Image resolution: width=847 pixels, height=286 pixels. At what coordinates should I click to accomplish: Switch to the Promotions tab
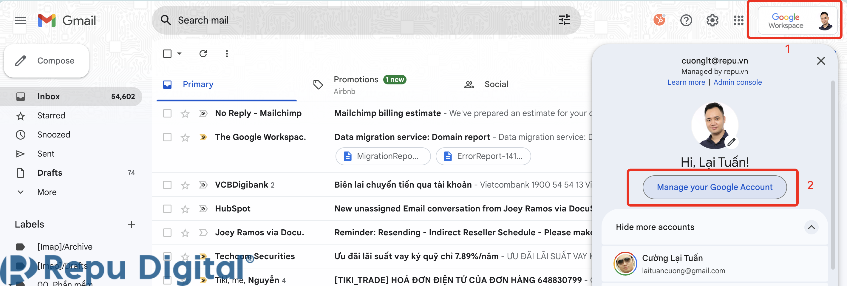pyautogui.click(x=370, y=84)
